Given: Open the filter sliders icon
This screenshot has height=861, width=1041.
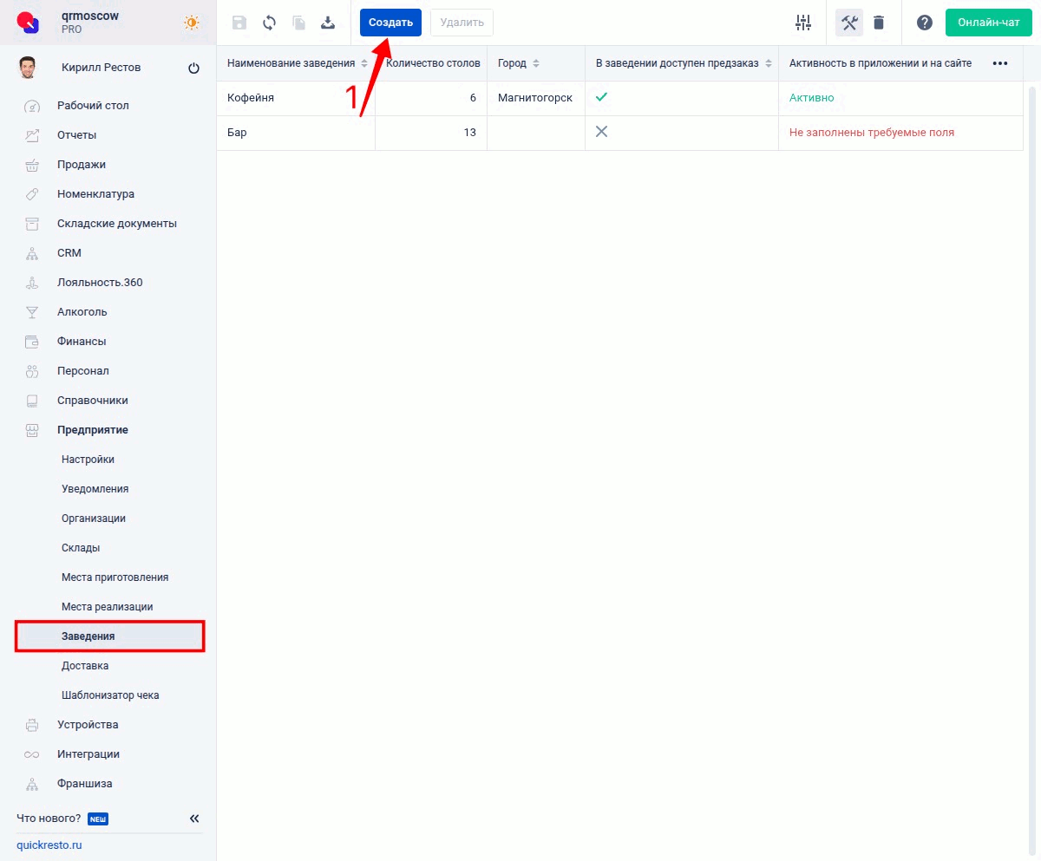Looking at the screenshot, I should point(803,23).
